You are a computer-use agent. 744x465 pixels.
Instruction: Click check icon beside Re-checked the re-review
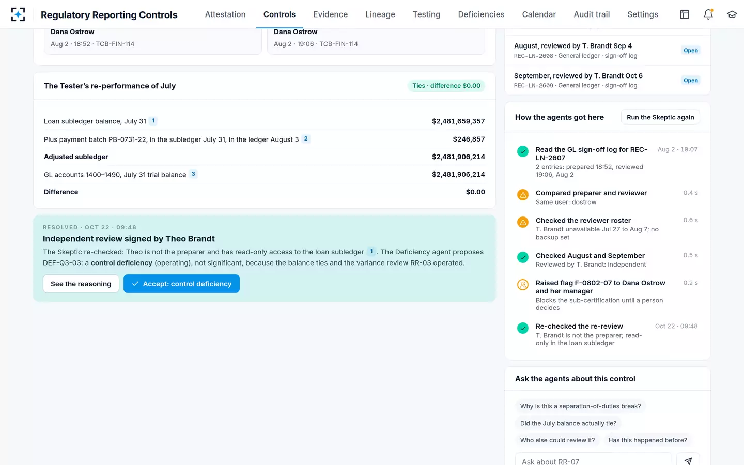pos(523,328)
